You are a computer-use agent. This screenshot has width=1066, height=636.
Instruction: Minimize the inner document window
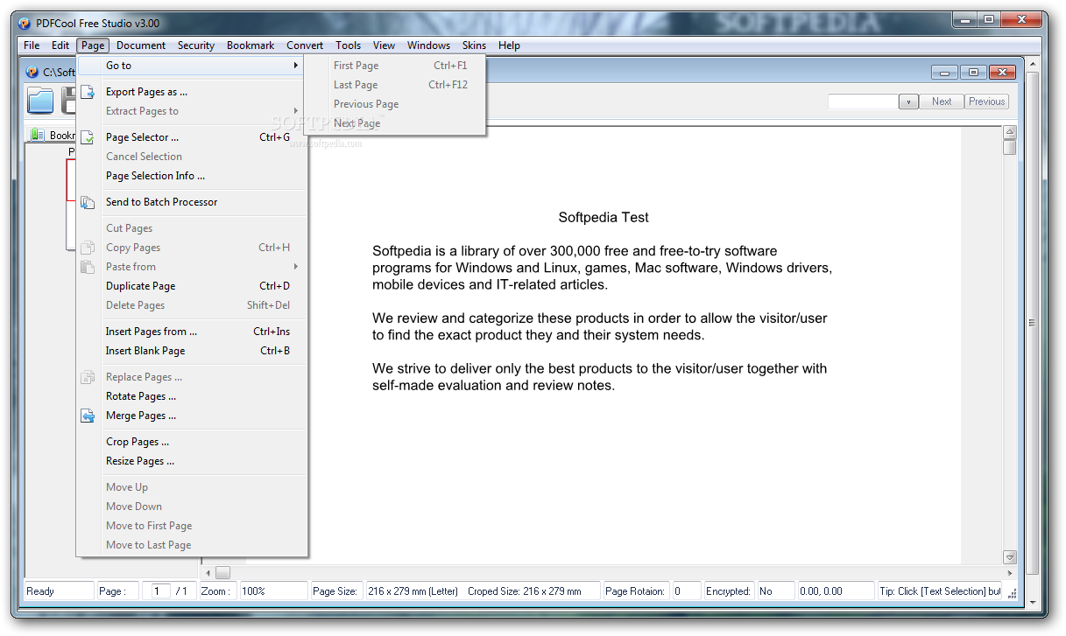click(x=944, y=73)
